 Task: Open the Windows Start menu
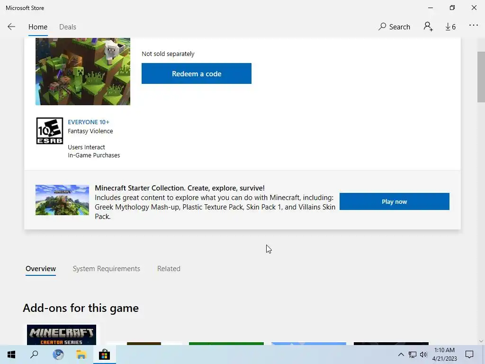pos(11,355)
